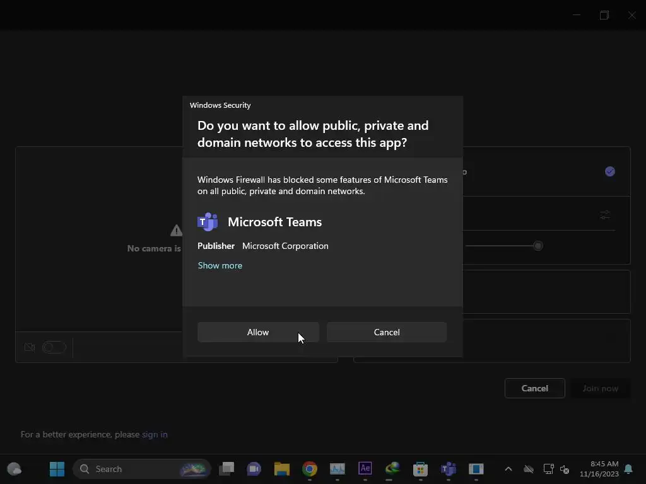This screenshot has height=484, width=646.
Task: Click the Cancel button in Teams pre-join
Action: tap(534, 388)
